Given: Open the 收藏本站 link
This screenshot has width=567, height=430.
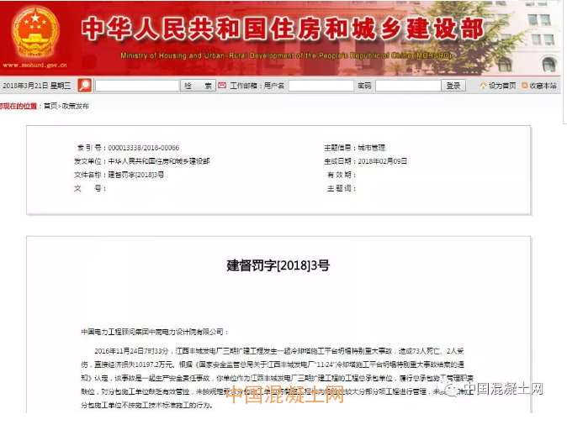Looking at the screenshot, I should tap(543, 86).
